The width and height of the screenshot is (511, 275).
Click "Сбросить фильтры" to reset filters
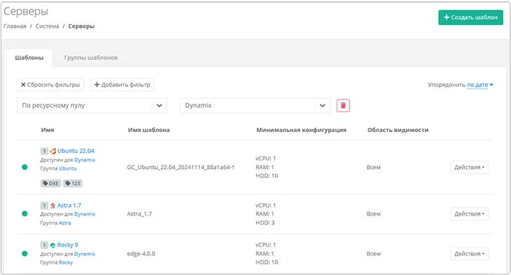click(50, 85)
